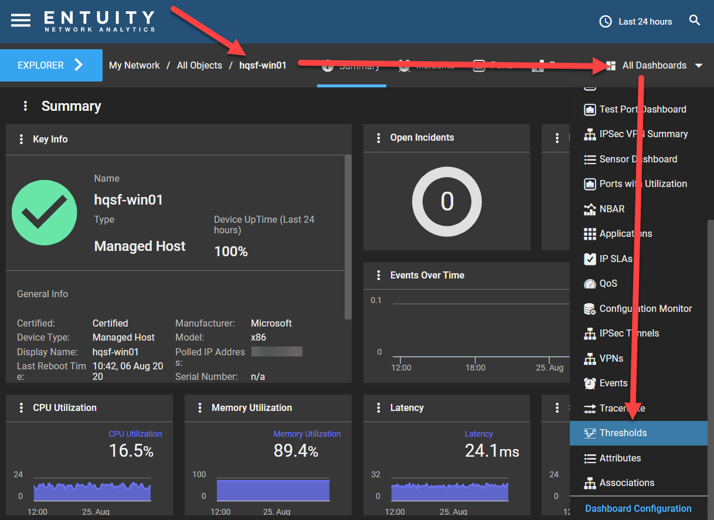Click the Key Info panel scrollbar
The width and height of the screenshot is (714, 520).
pos(348,237)
